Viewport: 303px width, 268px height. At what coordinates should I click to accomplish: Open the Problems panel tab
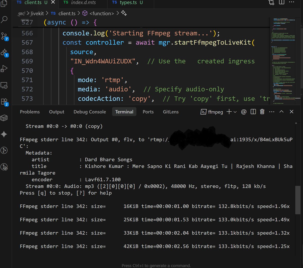(30, 112)
